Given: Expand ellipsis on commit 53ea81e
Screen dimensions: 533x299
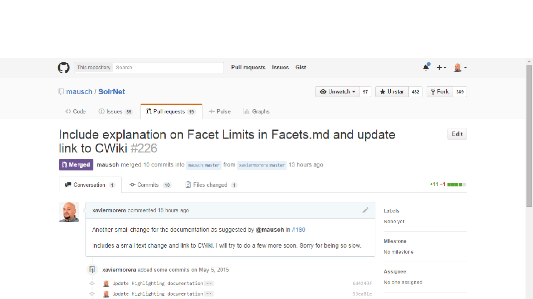Looking at the screenshot, I should 209,294.
